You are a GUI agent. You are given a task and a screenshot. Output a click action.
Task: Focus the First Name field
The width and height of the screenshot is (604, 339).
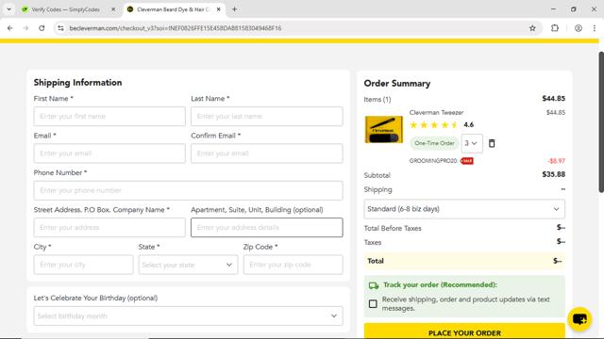point(109,116)
